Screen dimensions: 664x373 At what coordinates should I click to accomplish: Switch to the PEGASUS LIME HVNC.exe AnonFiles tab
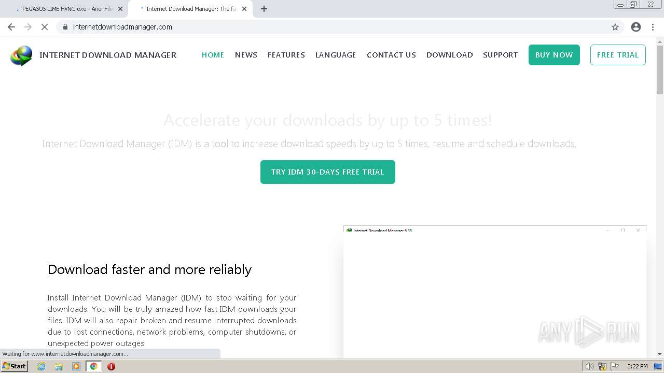pyautogui.click(x=65, y=9)
